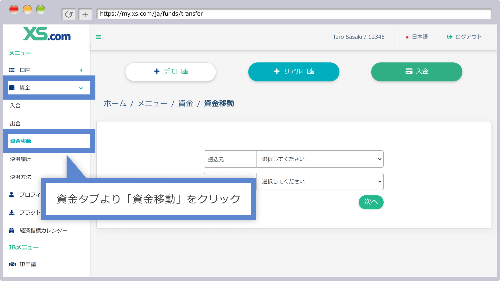Click the profile person icon

[11, 195]
